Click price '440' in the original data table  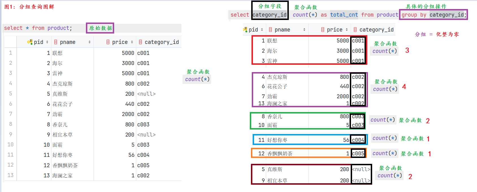click(x=130, y=104)
